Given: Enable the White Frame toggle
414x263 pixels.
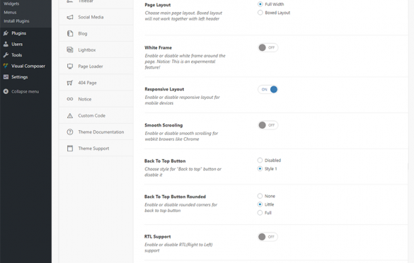Looking at the screenshot, I should (x=268, y=48).
